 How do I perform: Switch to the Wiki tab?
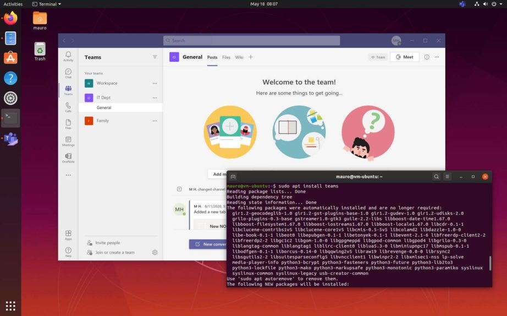point(239,57)
